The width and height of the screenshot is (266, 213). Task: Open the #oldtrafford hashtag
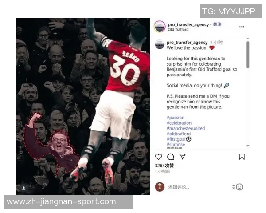tap(179, 134)
